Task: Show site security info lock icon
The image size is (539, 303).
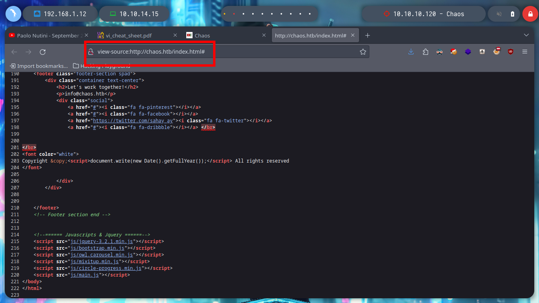Action: [90, 52]
